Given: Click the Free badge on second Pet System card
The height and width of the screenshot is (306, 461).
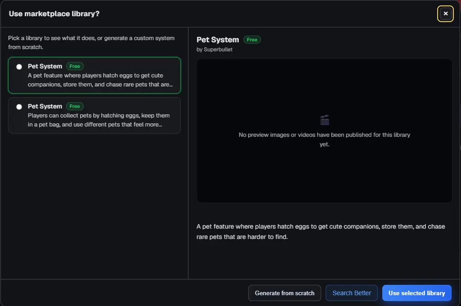Looking at the screenshot, I should 75,106.
